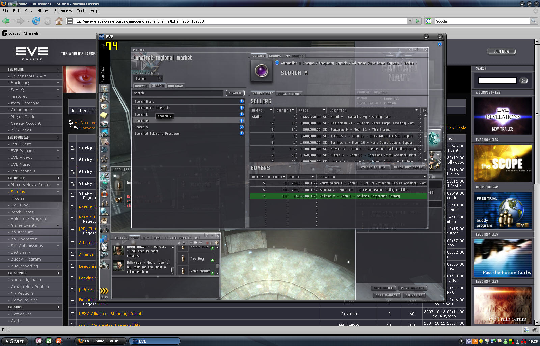Viewport: 540px width, 346px height.
Task: Click the info icon next to Scorch Bomb
Action: (241, 101)
